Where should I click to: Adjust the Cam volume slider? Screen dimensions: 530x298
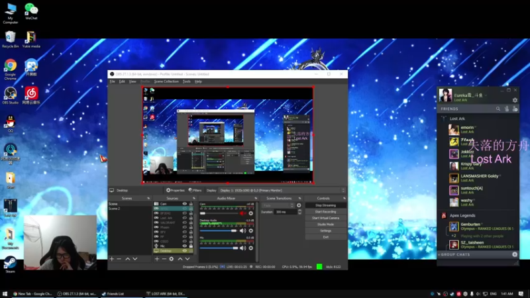click(219, 213)
